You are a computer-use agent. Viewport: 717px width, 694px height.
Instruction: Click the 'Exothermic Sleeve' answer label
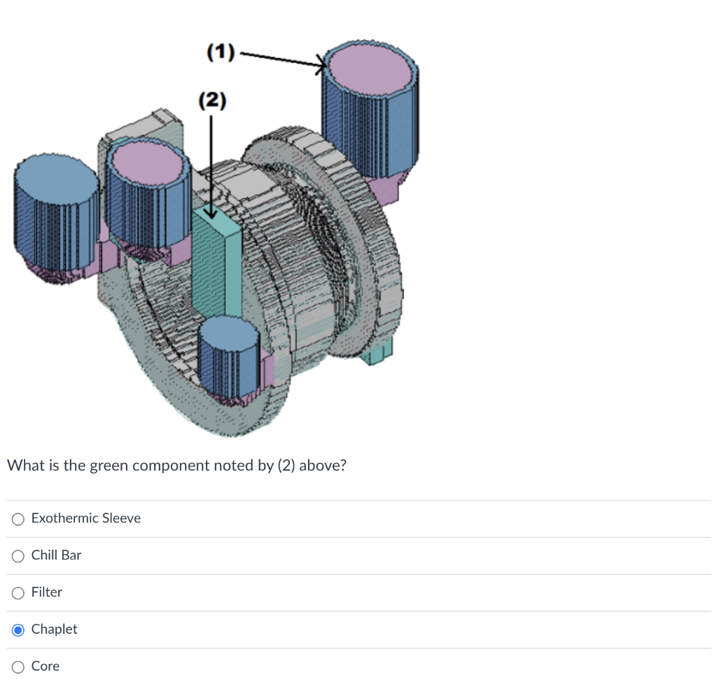pyautogui.click(x=86, y=518)
